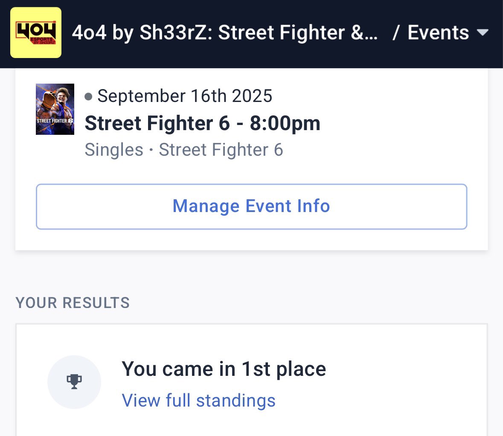Click the Manage Event Info button
The height and width of the screenshot is (436, 503).
[252, 206]
